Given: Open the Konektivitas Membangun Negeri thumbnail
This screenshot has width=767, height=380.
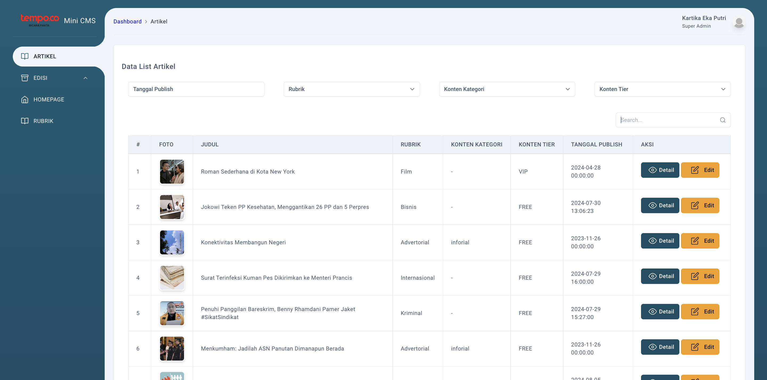Looking at the screenshot, I should pos(172,242).
